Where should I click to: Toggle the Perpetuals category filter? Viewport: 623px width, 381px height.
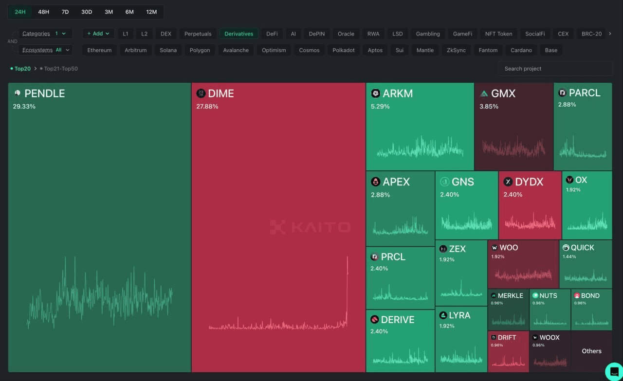pyautogui.click(x=198, y=34)
